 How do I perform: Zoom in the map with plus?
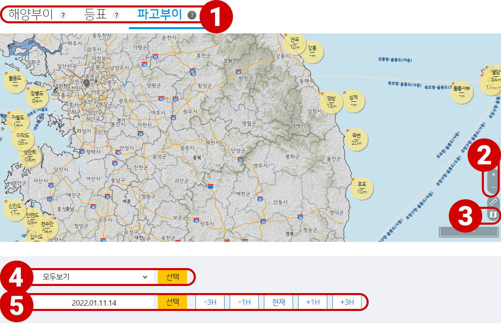coord(493,175)
